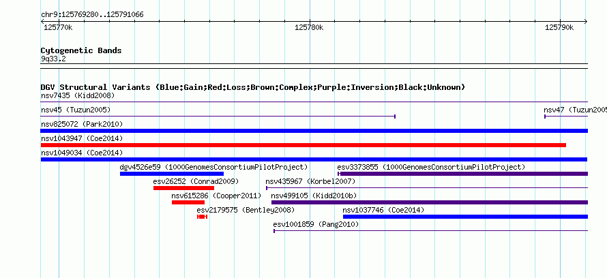Click the nsv1037746 (Coe2014) blue bar
Viewport: 607px width, 278px height.
(465, 217)
